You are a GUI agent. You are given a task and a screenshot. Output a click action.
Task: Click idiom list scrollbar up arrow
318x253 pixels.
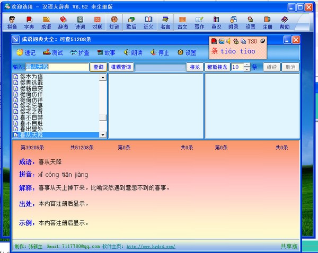point(103,77)
